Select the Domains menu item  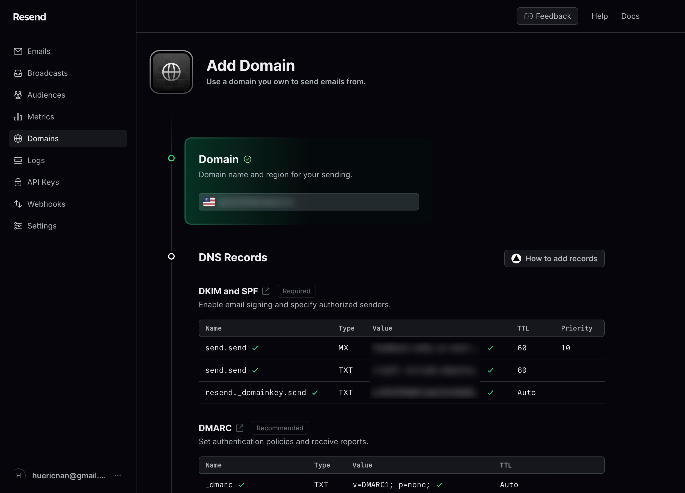click(x=68, y=139)
